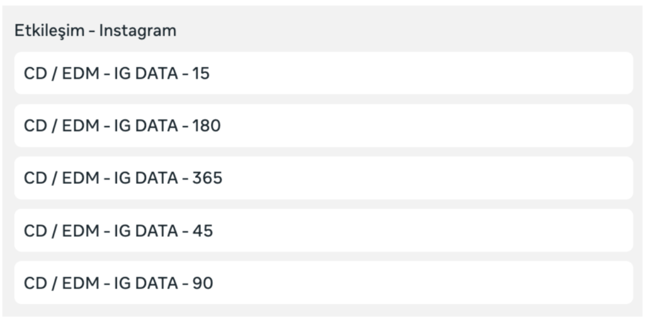Click the "Instagram" word in the section title
This screenshot has height=322, width=645.
(140, 30)
